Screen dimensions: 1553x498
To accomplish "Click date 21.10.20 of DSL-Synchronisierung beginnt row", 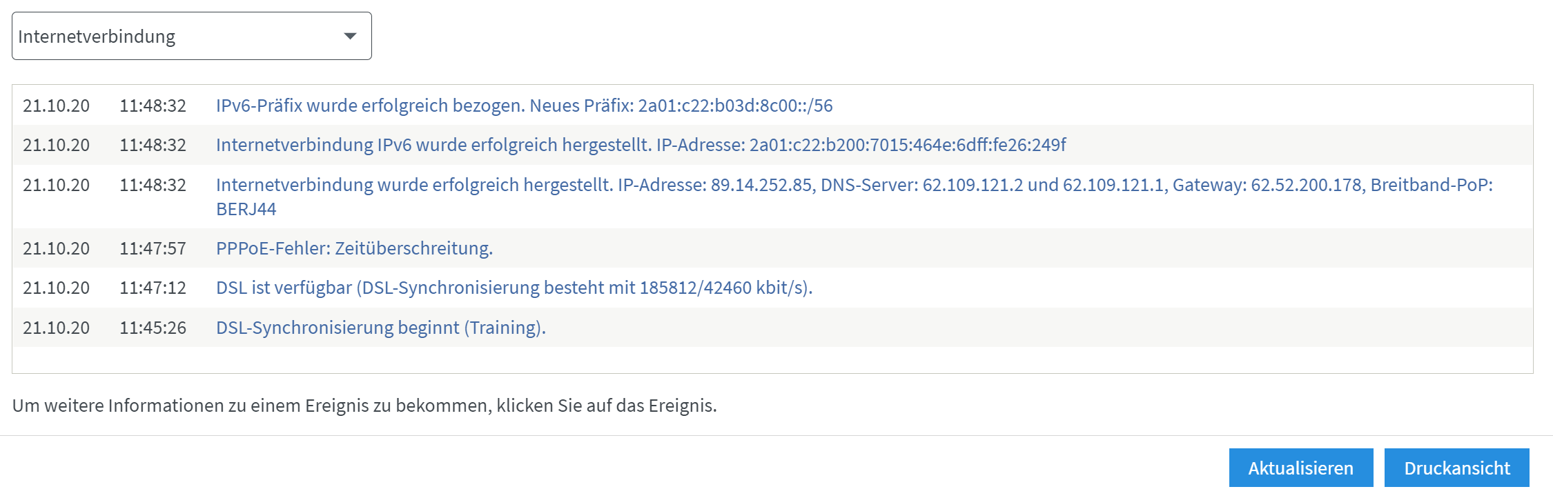I will (x=56, y=328).
